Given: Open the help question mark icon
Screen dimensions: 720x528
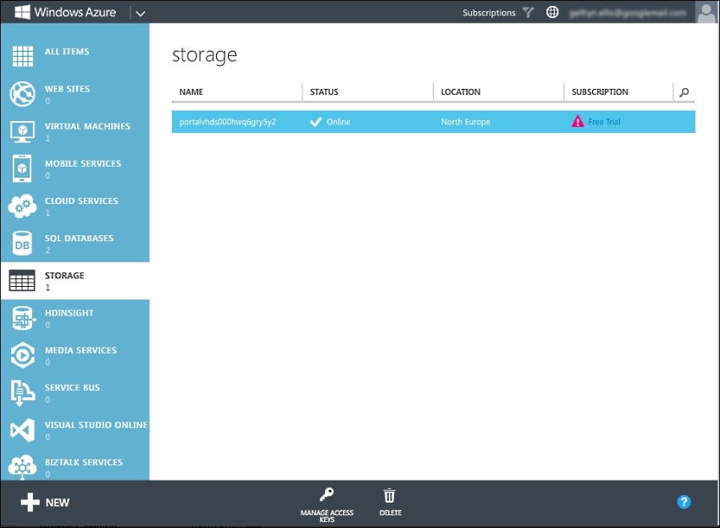Looking at the screenshot, I should [684, 502].
